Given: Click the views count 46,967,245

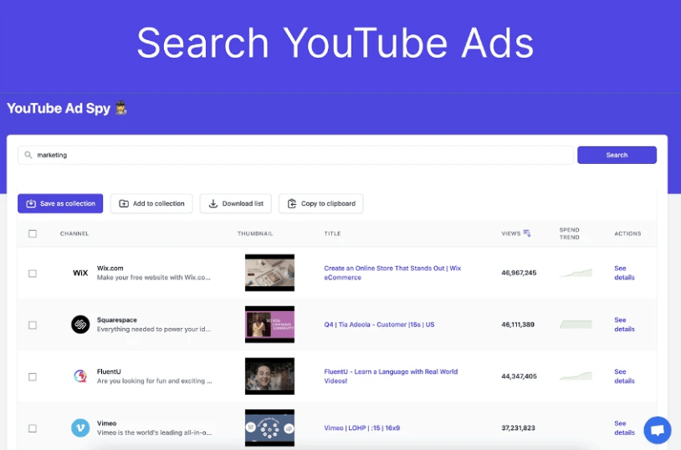Looking at the screenshot, I should (519, 273).
